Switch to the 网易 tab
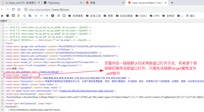 [105, 3]
